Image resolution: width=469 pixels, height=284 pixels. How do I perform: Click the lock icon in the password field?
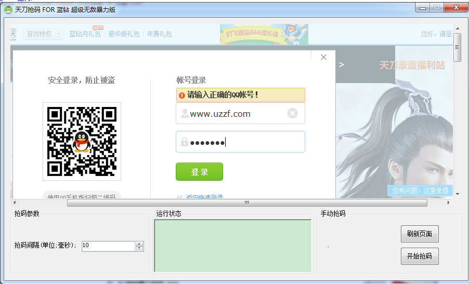click(x=185, y=142)
